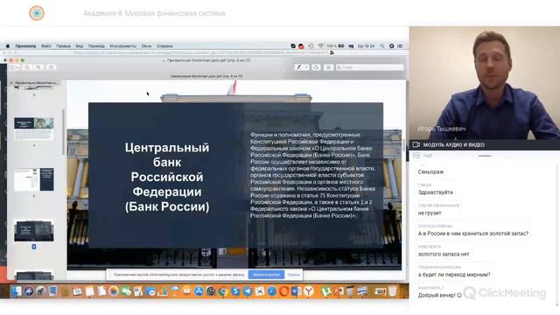Image resolution: width=560 pixels, height=315 pixels.
Task: Open Spotlight search in the menu bar
Action: [382, 46]
